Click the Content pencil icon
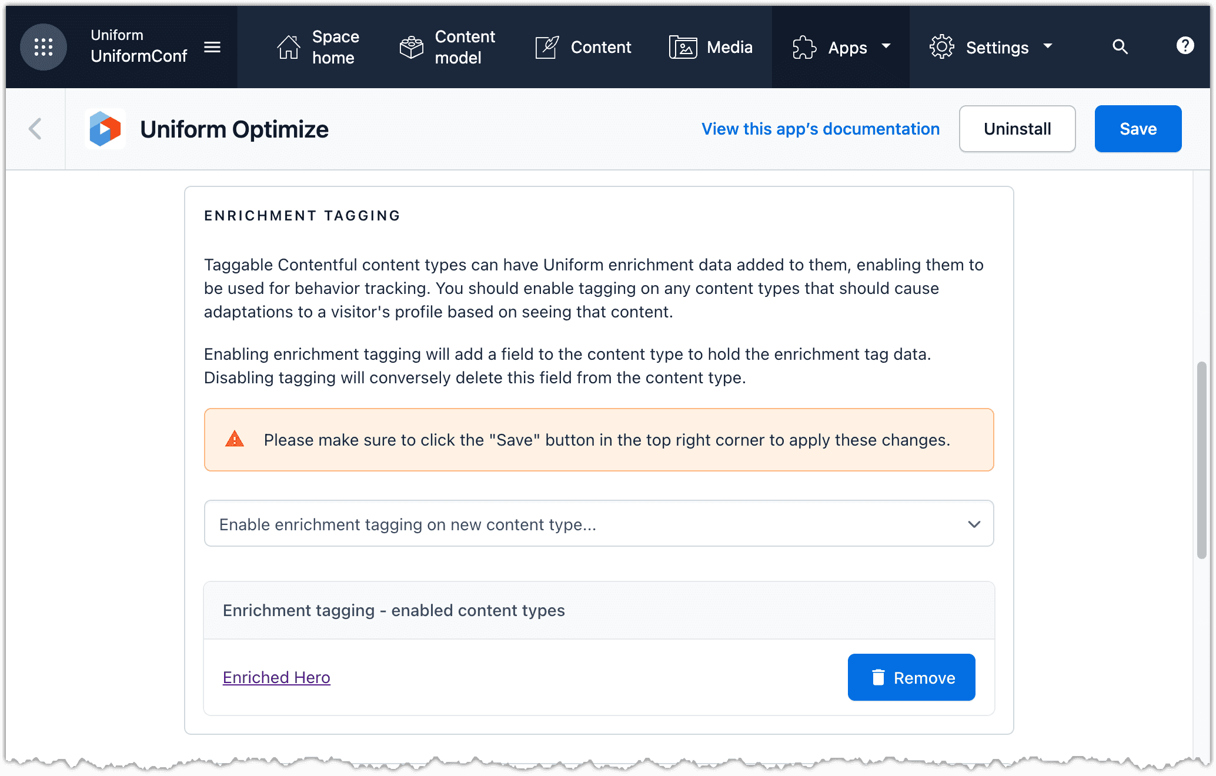The width and height of the screenshot is (1216, 776). coord(546,47)
